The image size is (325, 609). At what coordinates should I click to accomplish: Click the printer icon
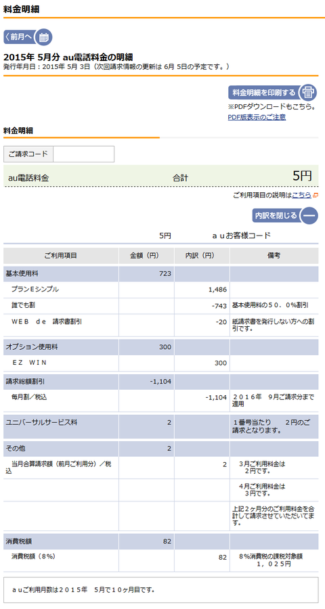[x=308, y=93]
